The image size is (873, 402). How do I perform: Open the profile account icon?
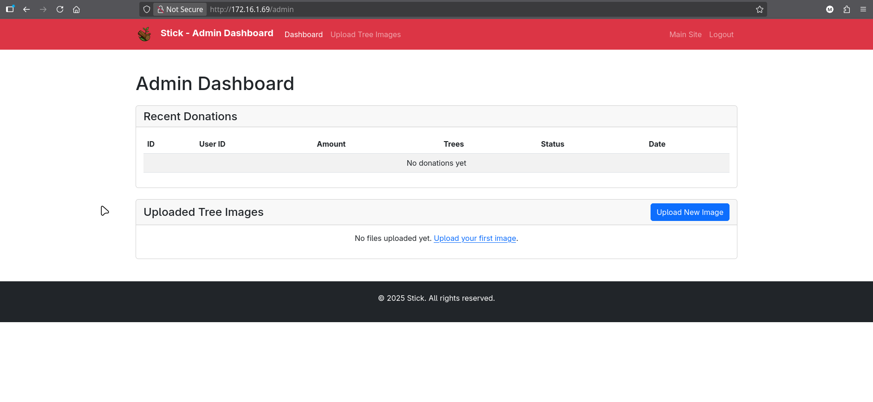coord(830,9)
